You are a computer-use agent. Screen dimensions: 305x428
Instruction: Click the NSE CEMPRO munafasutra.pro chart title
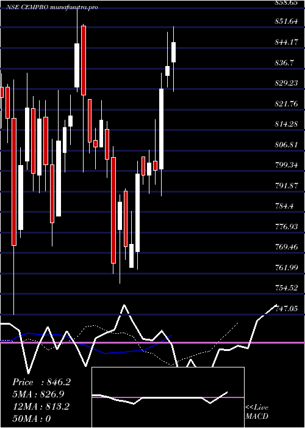pyautogui.click(x=52, y=7)
